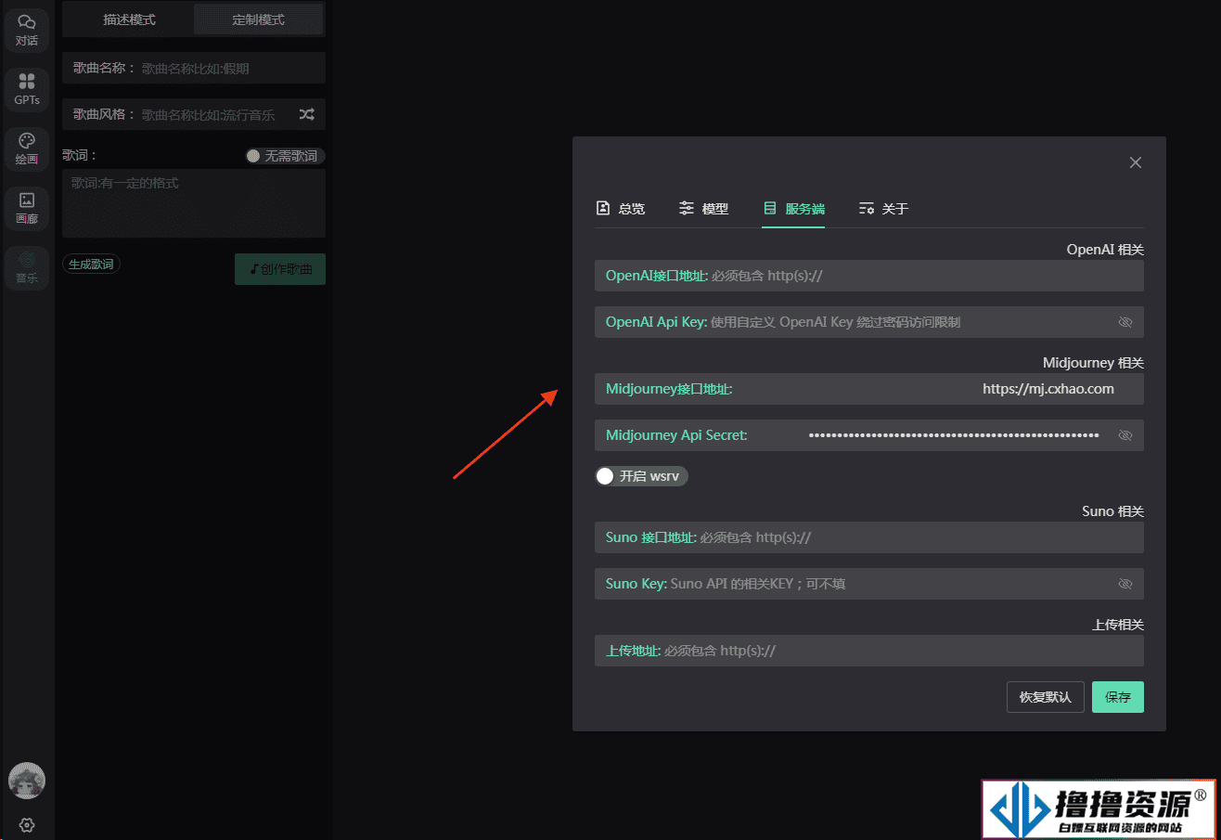
Task: Click the shuffle icon beside 歌曲风格
Action: coord(307,114)
